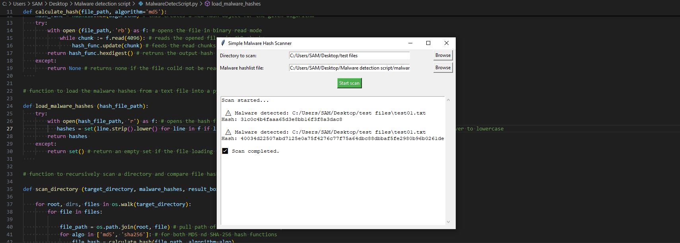The width and height of the screenshot is (680, 243).
Task: Click the 'return None' code on line 19
Action: [x=64, y=68]
